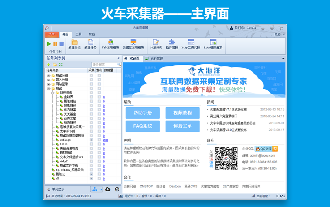Launch the http模拟请求 tool

pyautogui.click(x=213, y=44)
